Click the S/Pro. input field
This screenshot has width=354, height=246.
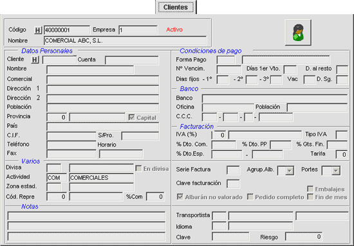(140, 136)
